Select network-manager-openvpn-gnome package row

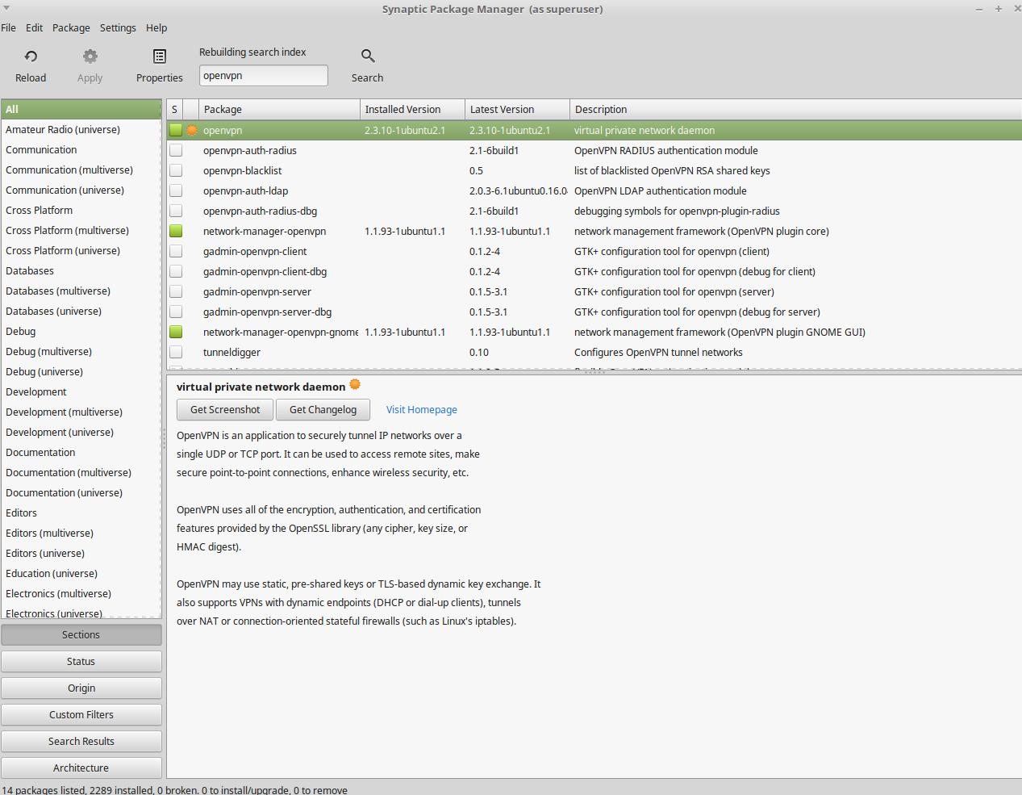point(594,332)
